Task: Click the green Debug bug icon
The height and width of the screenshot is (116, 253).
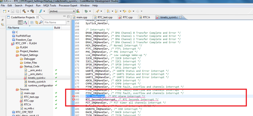Action: click(x=86, y=11)
